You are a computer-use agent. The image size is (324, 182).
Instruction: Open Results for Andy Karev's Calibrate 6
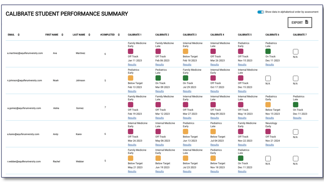click(x=270, y=145)
